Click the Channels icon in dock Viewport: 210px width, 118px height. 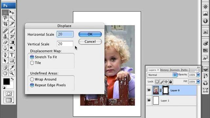205,83
